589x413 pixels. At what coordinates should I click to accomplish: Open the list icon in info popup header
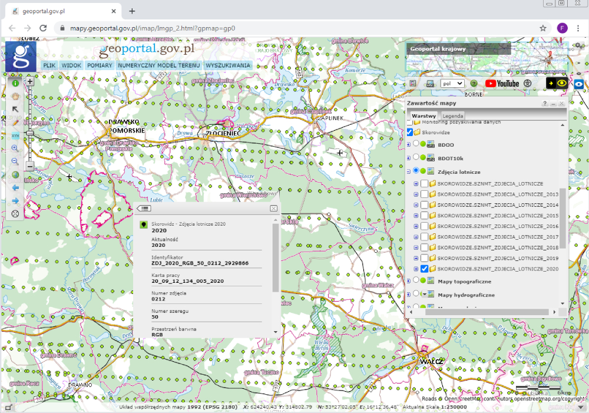tap(144, 208)
